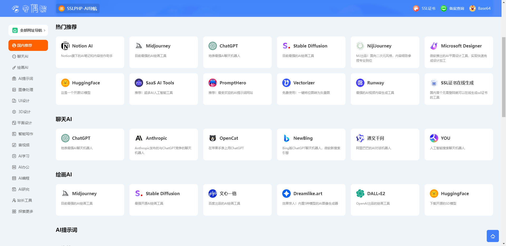Go to AI编程 in the sidebar

[28, 178]
